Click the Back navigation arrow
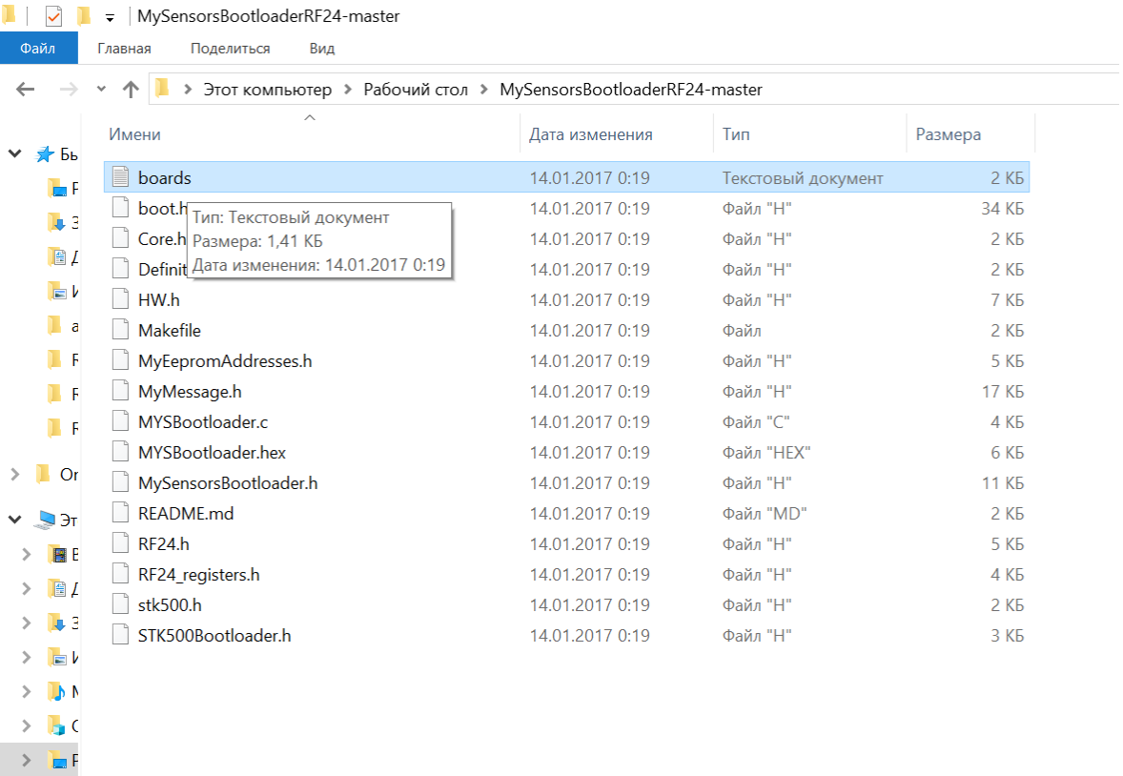This screenshot has width=1123, height=776. pyautogui.click(x=26, y=90)
